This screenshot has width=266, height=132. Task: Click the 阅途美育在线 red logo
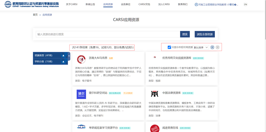[155, 128]
